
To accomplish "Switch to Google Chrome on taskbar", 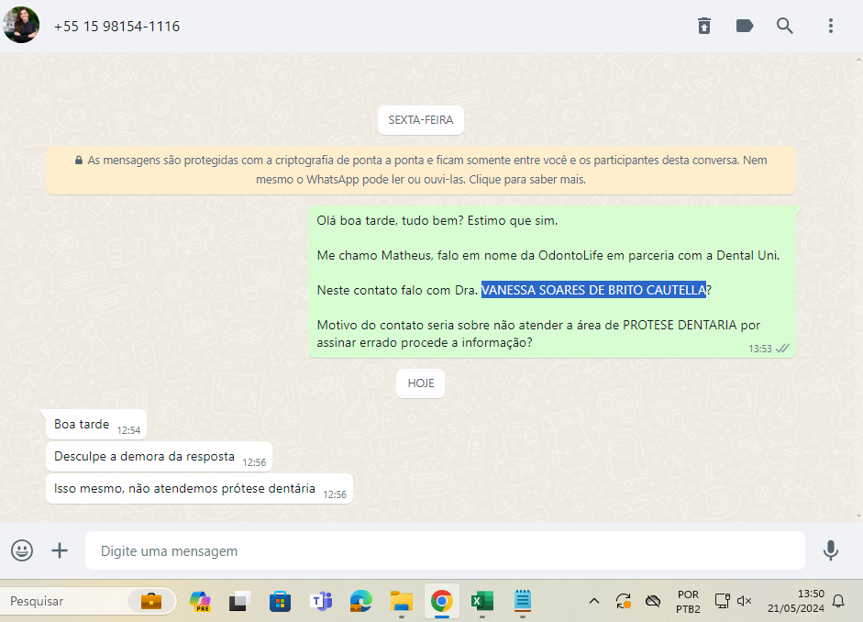I will [441, 601].
